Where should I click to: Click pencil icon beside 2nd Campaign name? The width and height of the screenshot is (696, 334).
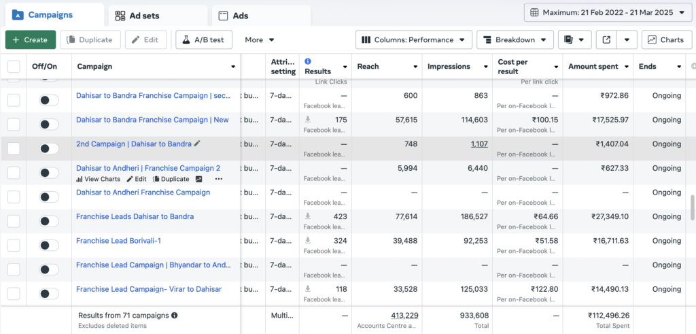198,144
